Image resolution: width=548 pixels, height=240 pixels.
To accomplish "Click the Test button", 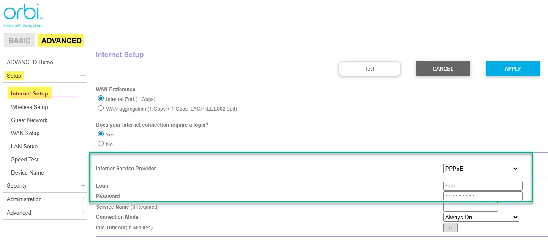I will [x=369, y=68].
